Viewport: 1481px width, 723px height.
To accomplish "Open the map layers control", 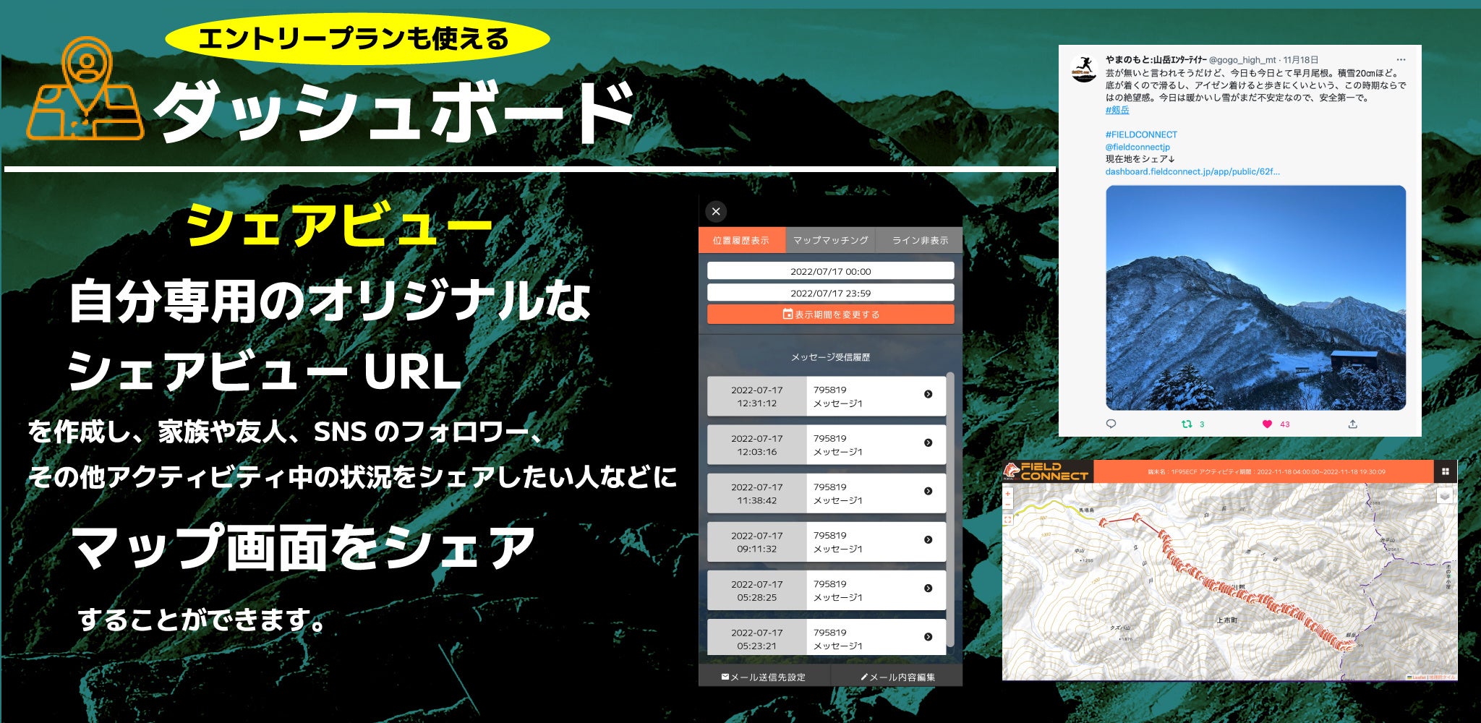I will point(1444,496).
